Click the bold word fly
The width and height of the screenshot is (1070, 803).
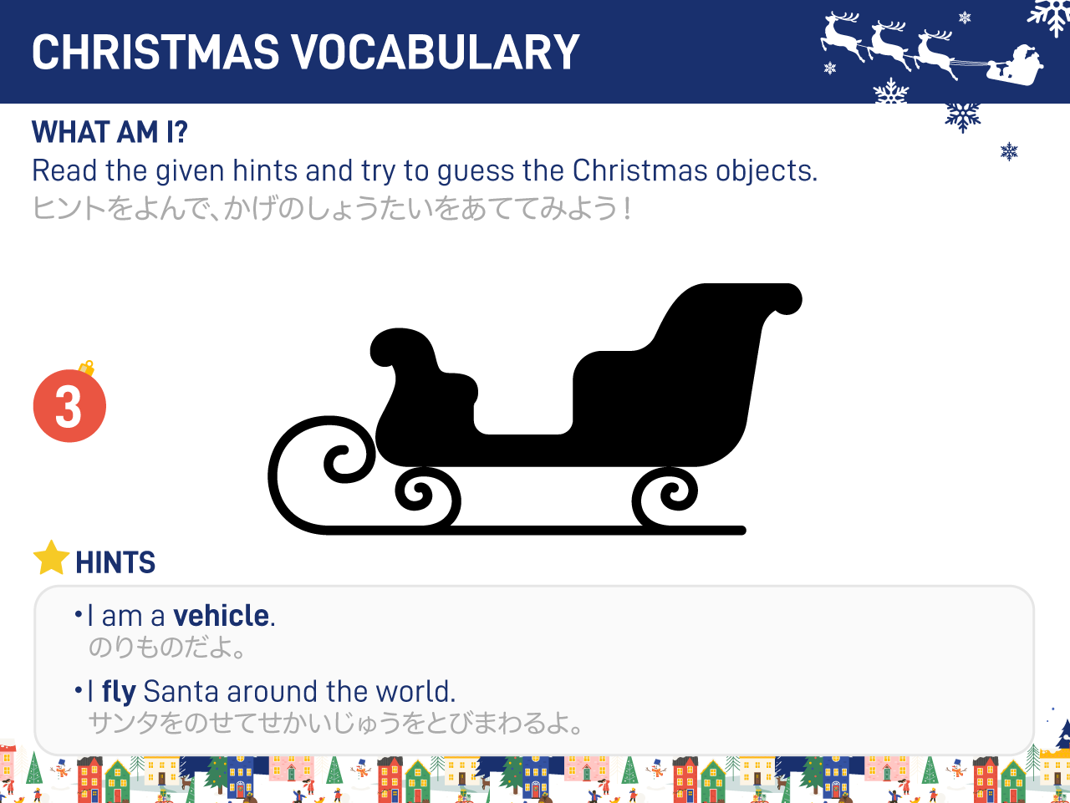click(x=119, y=692)
